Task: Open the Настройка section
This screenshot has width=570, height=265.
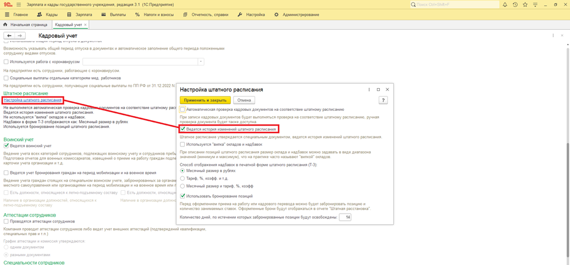Action: click(251, 15)
